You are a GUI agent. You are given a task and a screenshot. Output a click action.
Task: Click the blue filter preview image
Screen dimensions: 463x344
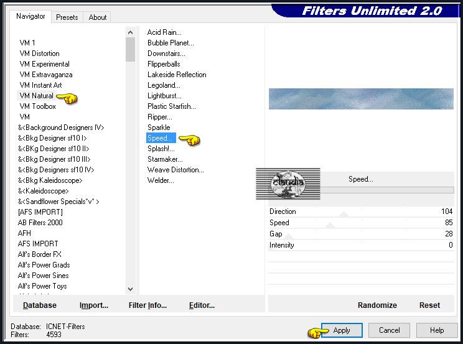361,99
